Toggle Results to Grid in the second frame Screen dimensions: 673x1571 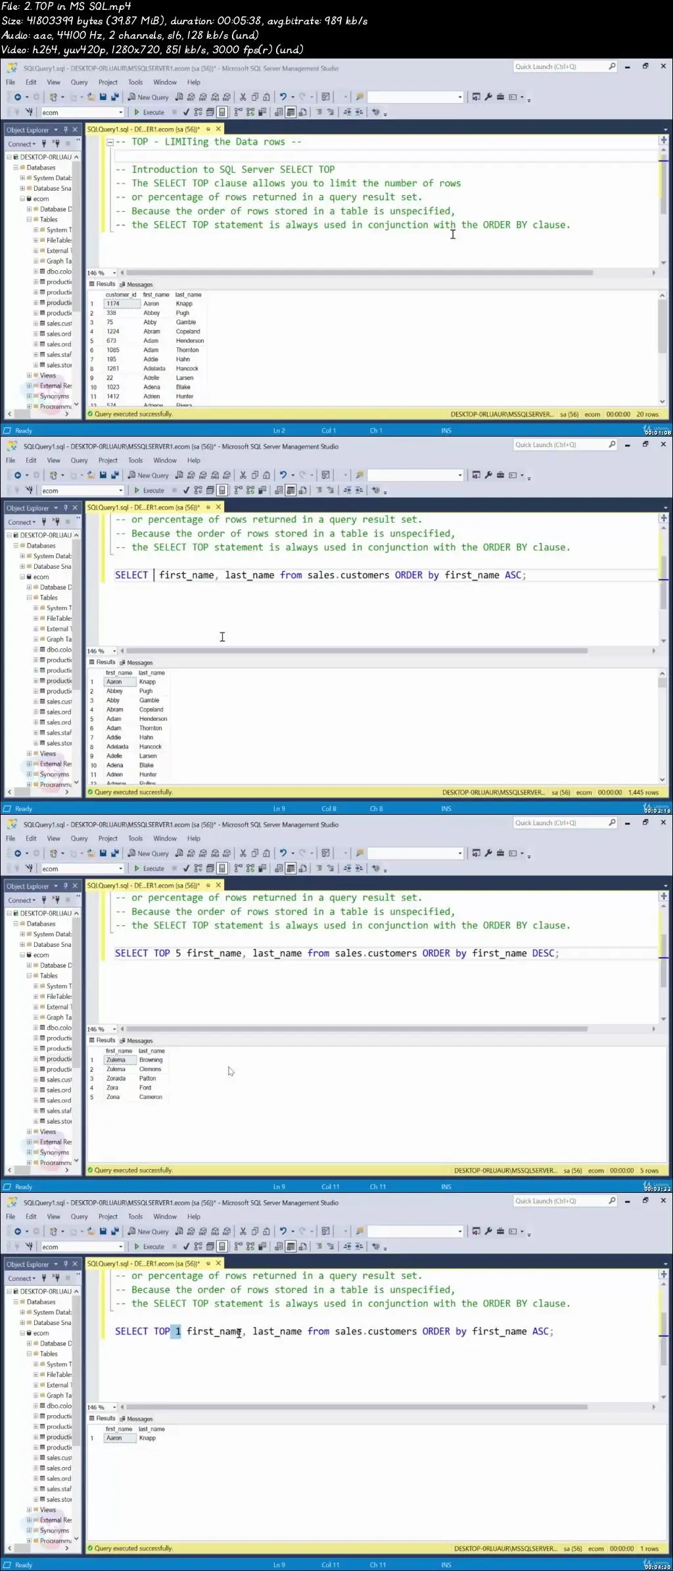click(290, 491)
